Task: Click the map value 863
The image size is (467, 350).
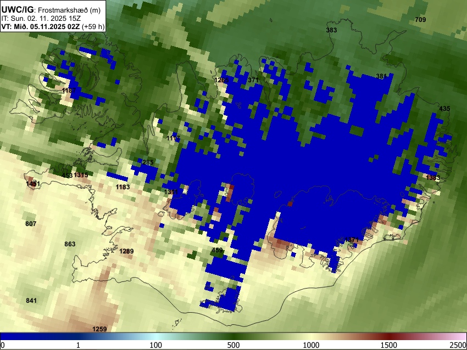Action: tap(70, 244)
